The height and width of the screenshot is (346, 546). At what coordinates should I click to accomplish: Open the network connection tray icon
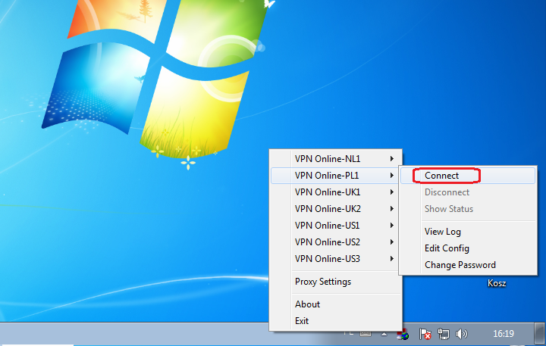(x=444, y=334)
